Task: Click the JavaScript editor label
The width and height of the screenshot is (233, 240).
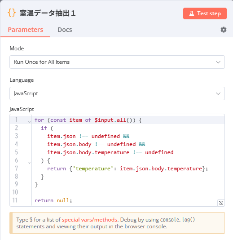Action: click(22, 109)
